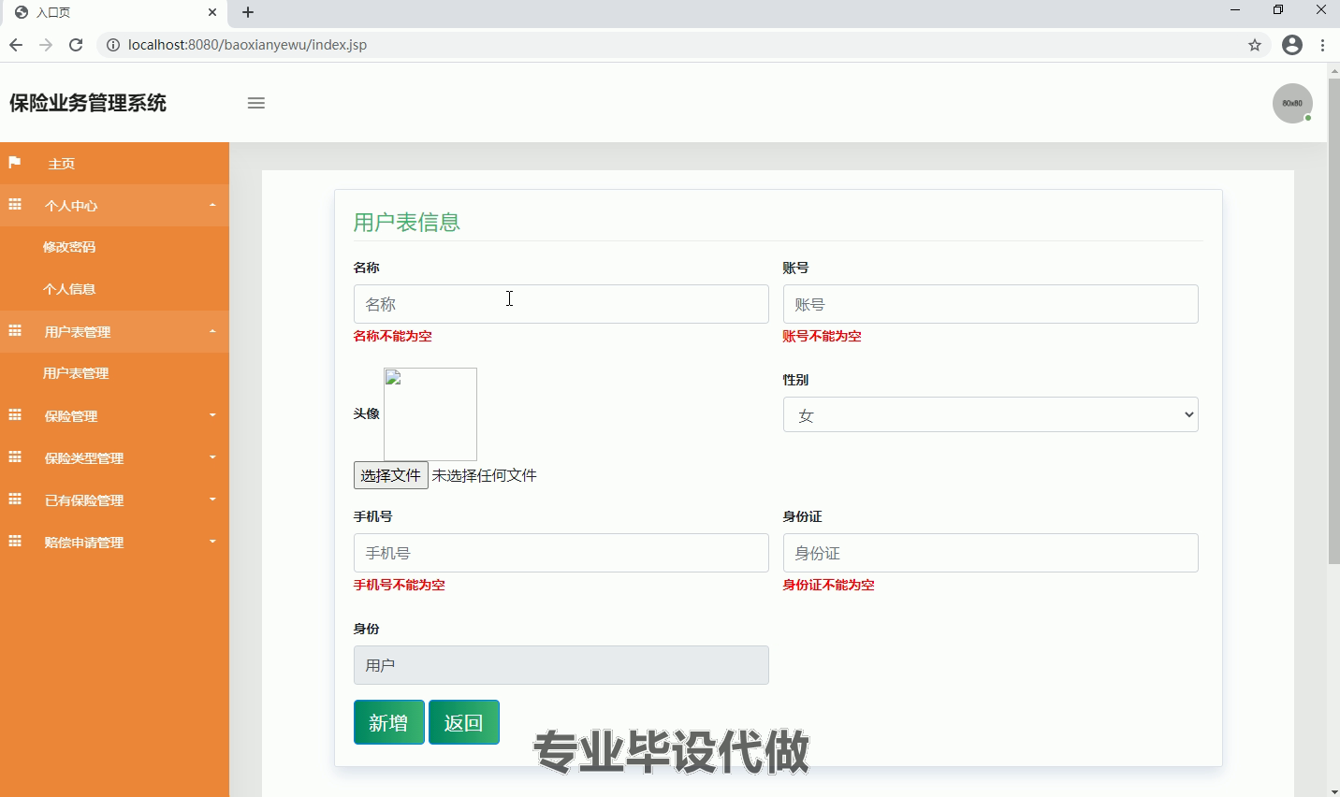
Task: Select the 入口页 browser tab
Action: click(x=112, y=13)
